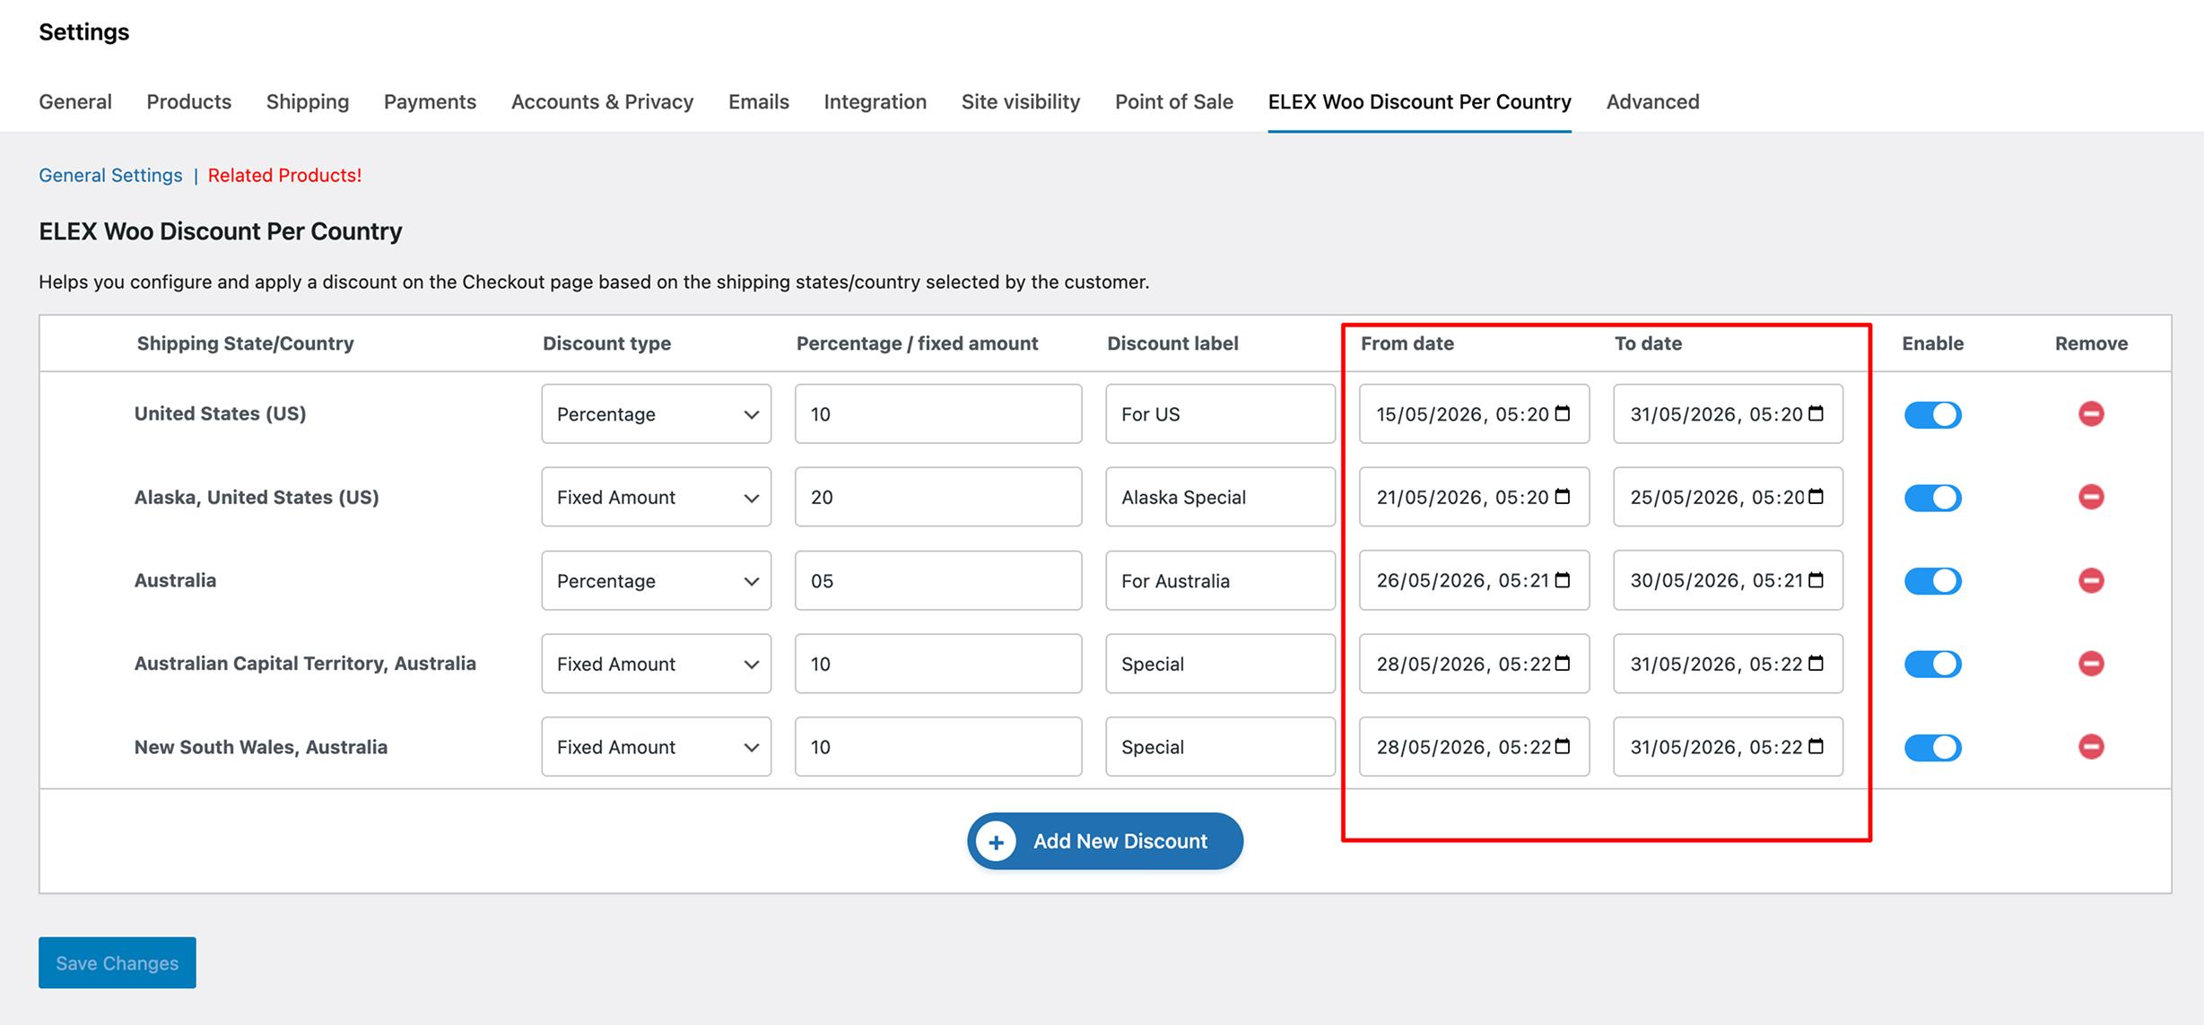Open calendar for Australian Capital Territory From date
Screen dimensions: 2204x1025
[1563, 663]
